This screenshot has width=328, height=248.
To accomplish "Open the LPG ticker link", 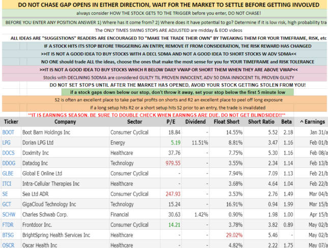I will pyautogui.click(x=6, y=143).
